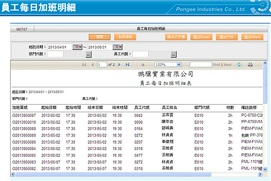
Task: Click column header 時數
Action: point(230,107)
